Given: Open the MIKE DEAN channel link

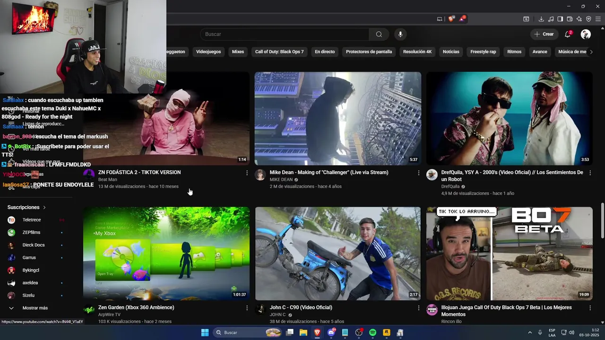Looking at the screenshot, I should pos(281,180).
